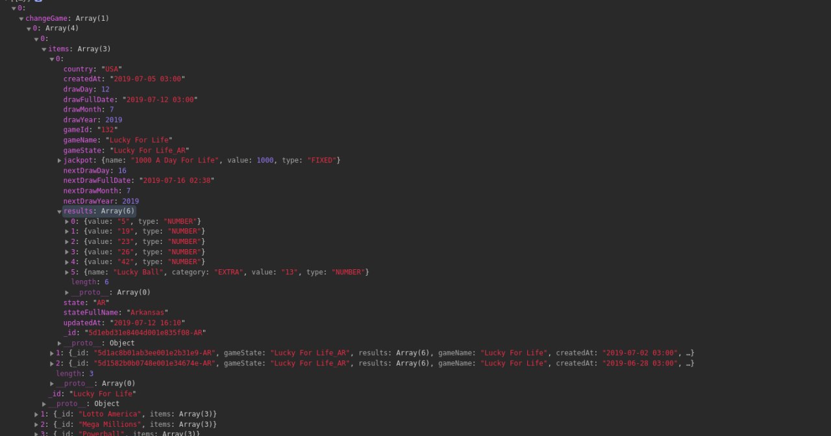Select the drawFullDate "2019-07-12 03:00" row

(x=130, y=100)
